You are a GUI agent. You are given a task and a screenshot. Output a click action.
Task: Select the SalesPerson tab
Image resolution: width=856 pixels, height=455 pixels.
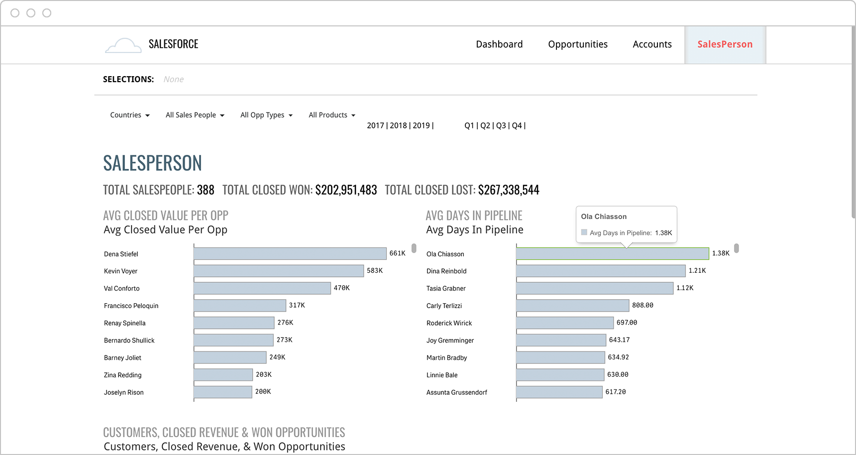point(725,45)
